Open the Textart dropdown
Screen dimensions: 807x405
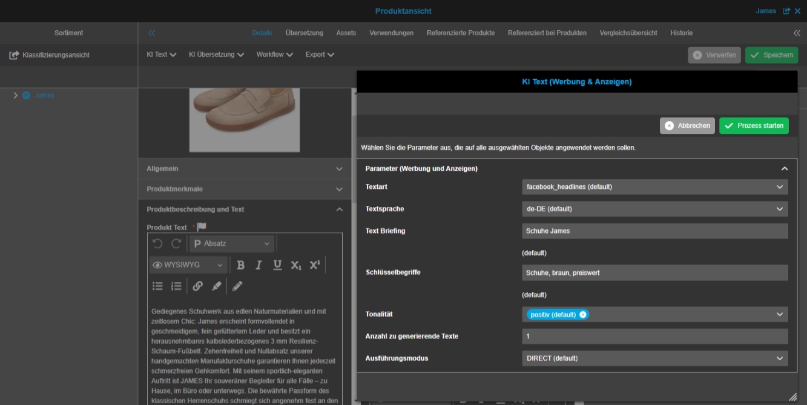pyautogui.click(x=654, y=187)
